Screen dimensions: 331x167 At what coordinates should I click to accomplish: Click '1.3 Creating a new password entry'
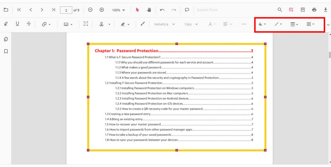pos(128,114)
